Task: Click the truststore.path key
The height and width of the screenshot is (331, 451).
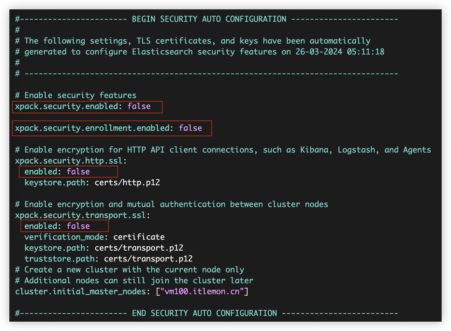Action: coord(59,259)
